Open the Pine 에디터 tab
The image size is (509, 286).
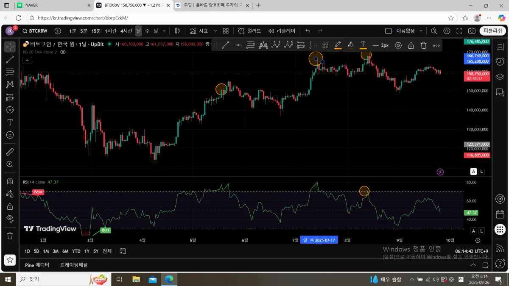[37, 265]
